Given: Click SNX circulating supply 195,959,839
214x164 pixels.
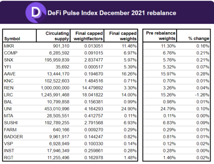Looking at the screenshot, I should click(x=57, y=60).
